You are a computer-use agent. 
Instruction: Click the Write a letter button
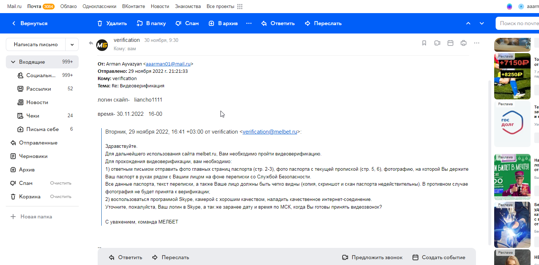point(36,44)
